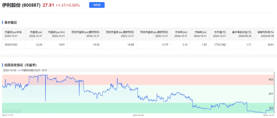This screenshot has height=118, width=277.
Task: Select the PE ttm value 14.91
Action: pos(62,45)
